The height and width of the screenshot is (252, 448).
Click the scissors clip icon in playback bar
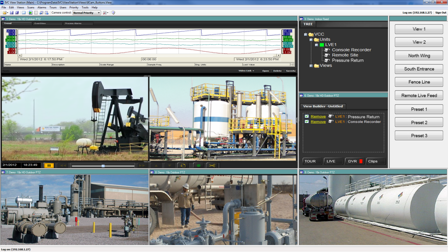click(211, 165)
